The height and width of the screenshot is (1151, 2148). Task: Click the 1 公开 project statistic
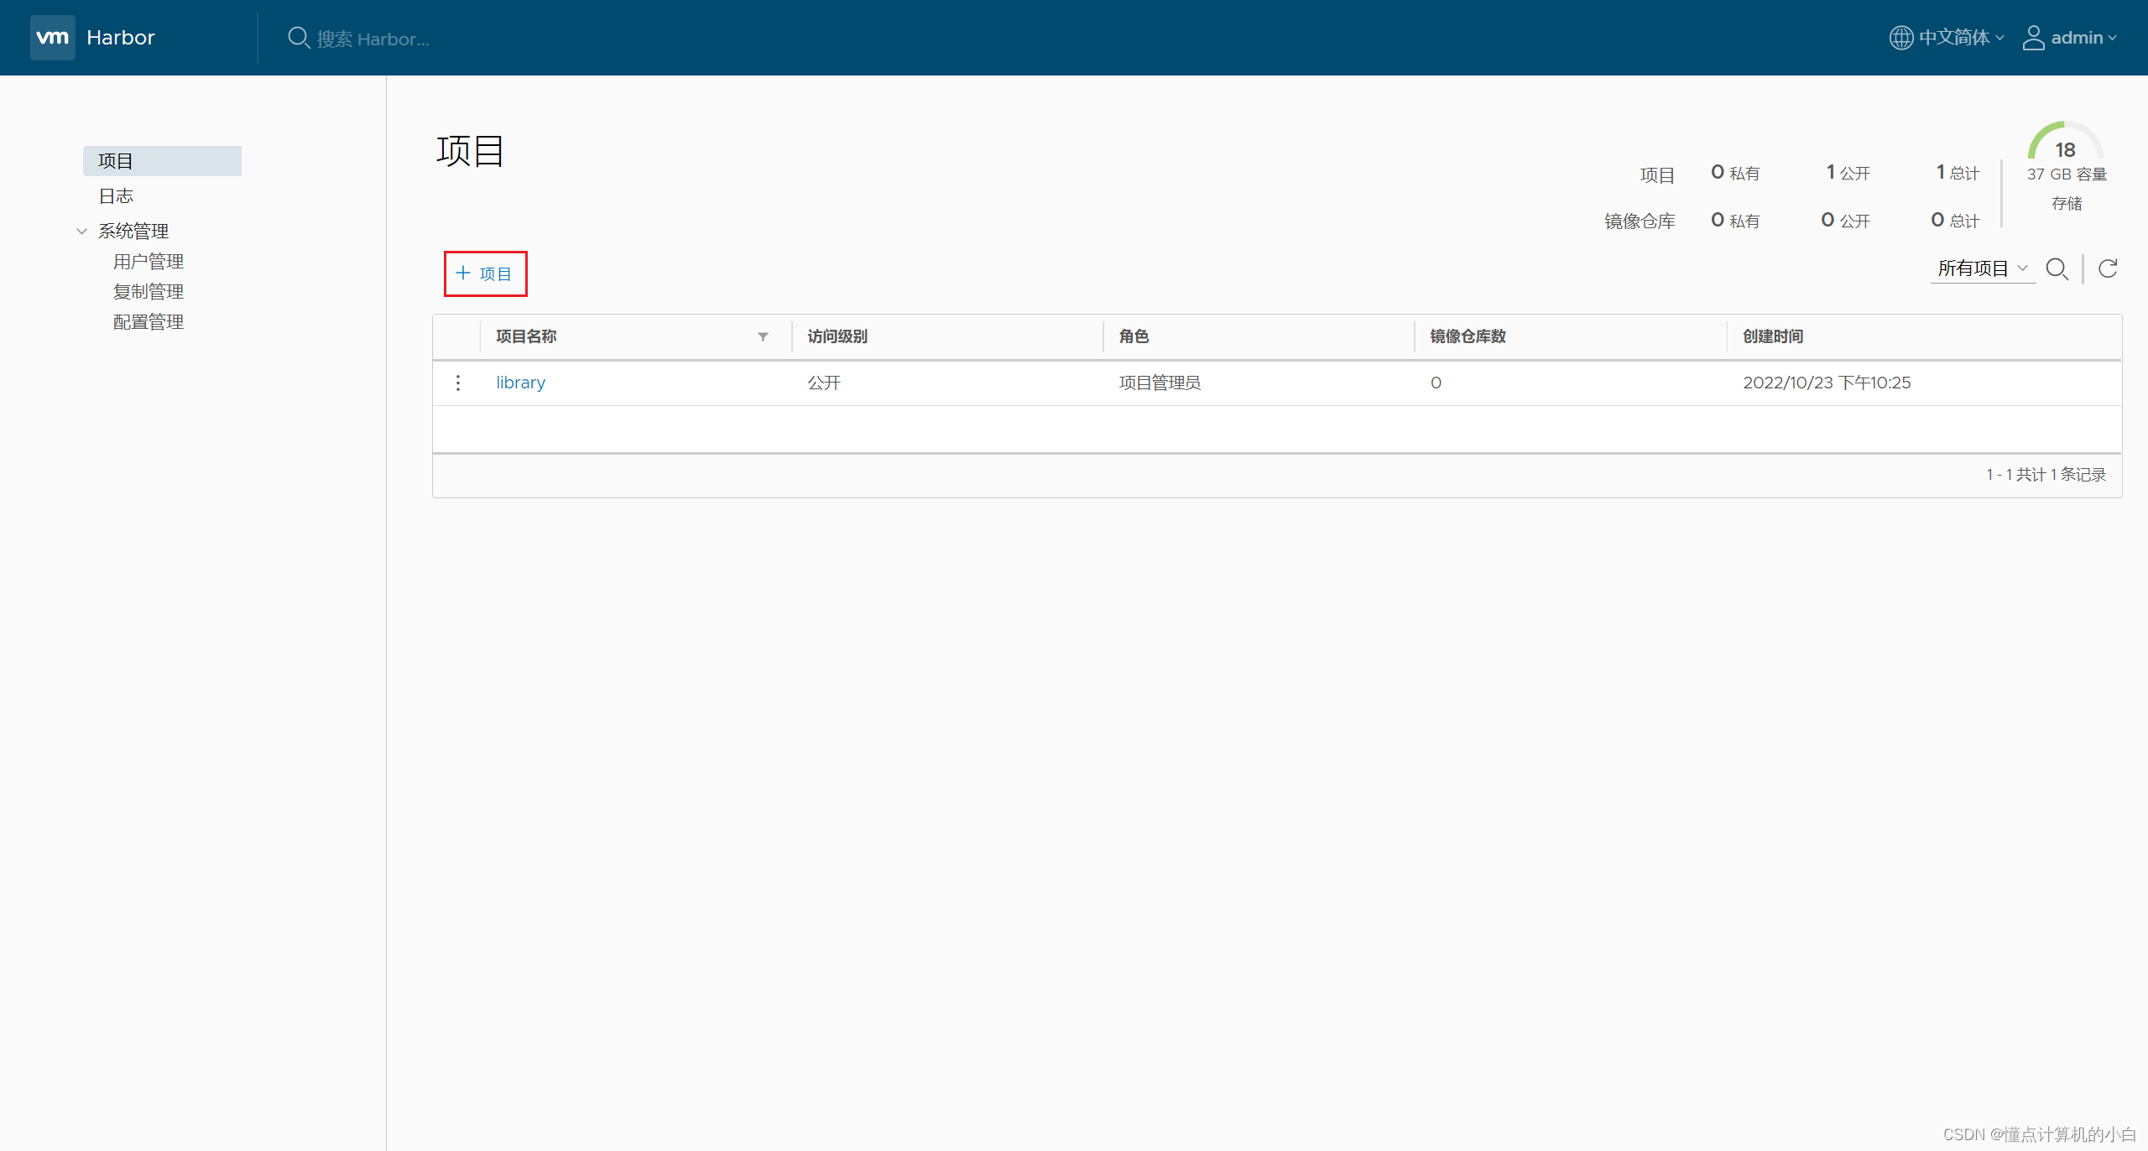[1848, 173]
